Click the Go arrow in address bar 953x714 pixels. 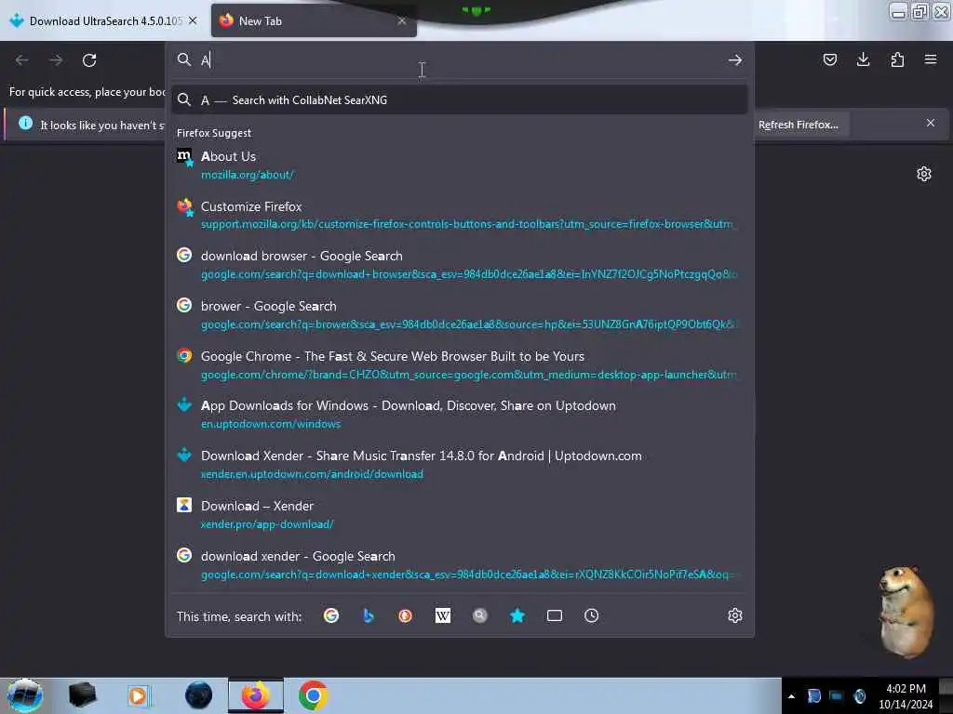tap(735, 60)
